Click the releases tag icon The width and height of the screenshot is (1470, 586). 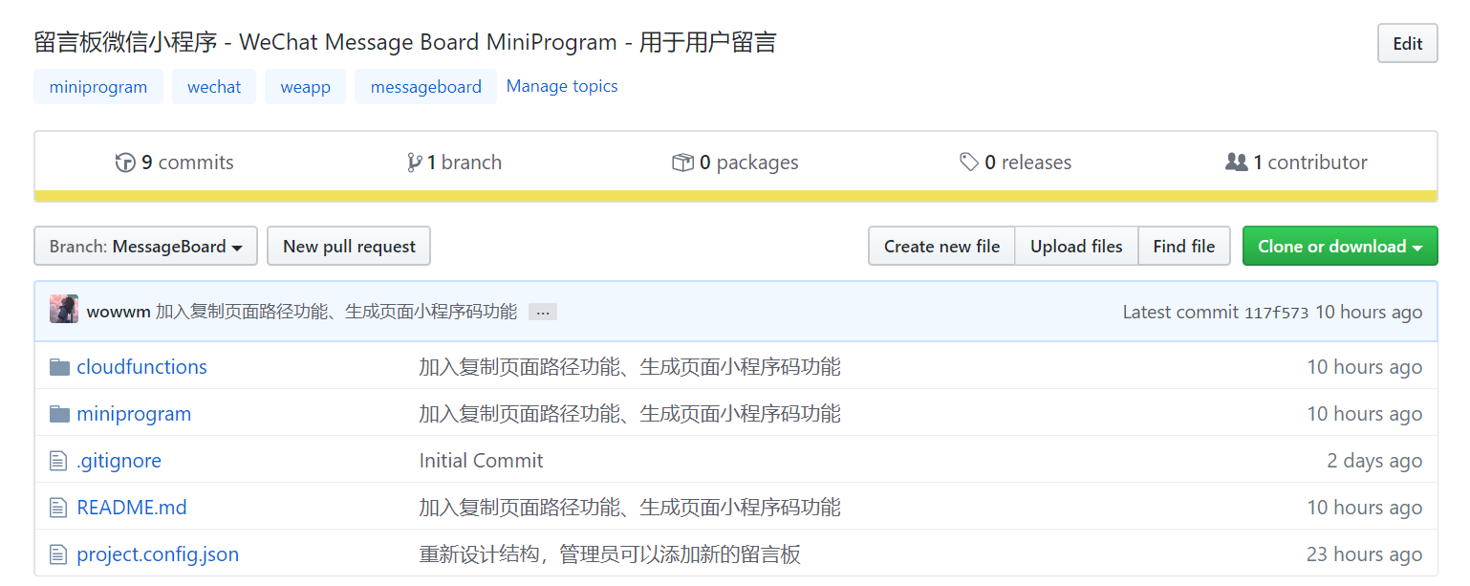pyautogui.click(x=968, y=163)
